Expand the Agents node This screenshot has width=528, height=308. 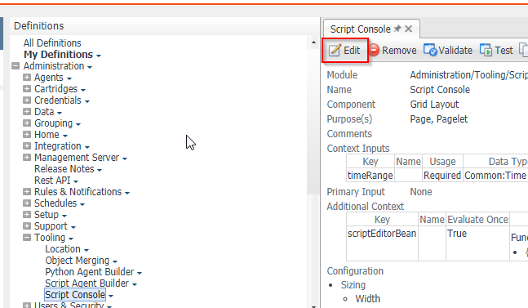(27, 77)
